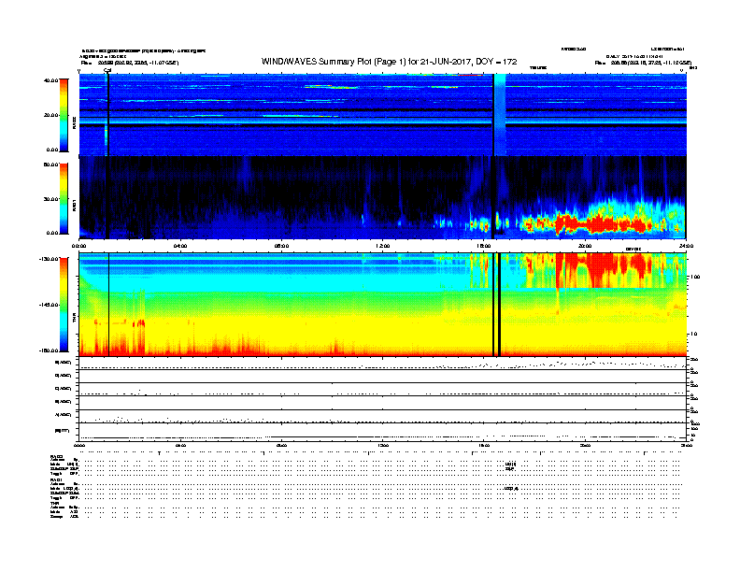Click the RAD2 spectrogram panel

tap(383, 115)
